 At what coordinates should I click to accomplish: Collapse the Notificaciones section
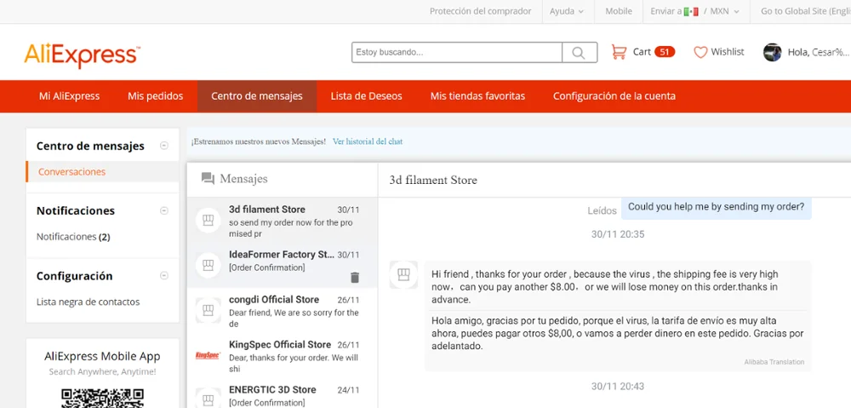pyautogui.click(x=164, y=210)
